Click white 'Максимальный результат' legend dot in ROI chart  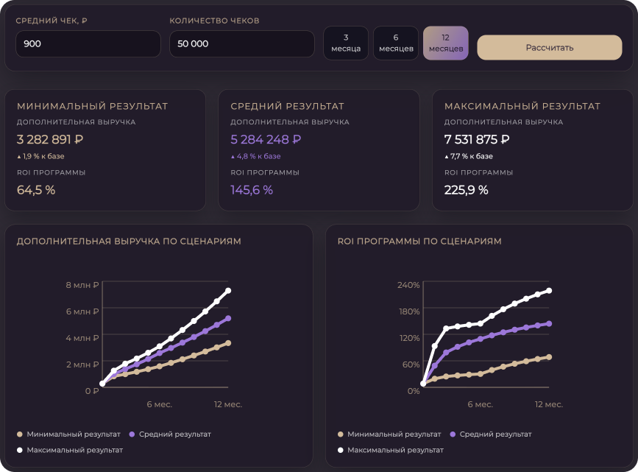[341, 449]
